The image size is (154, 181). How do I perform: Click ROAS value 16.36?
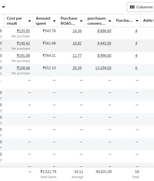coord(77,31)
